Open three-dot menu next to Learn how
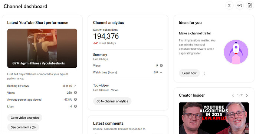The width and height of the screenshot is (256, 134). click(x=204, y=73)
